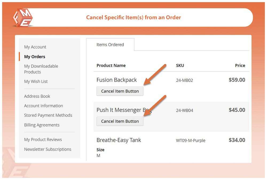Screen dimensions: 267x180
Task: Open the My Account link
Action: 35,47
